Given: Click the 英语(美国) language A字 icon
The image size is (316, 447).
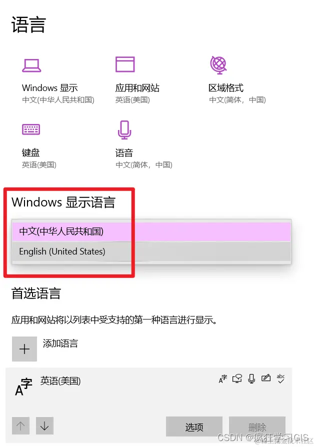Looking at the screenshot, I should [x=23, y=387].
